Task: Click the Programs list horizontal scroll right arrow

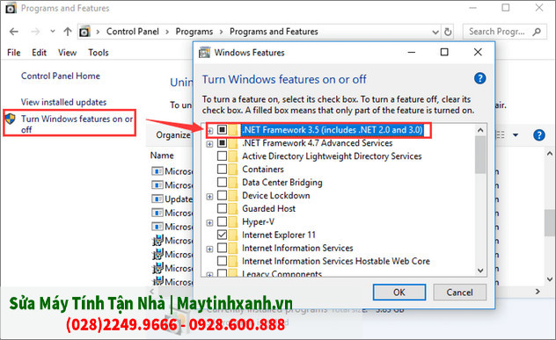Action: pos(538,292)
